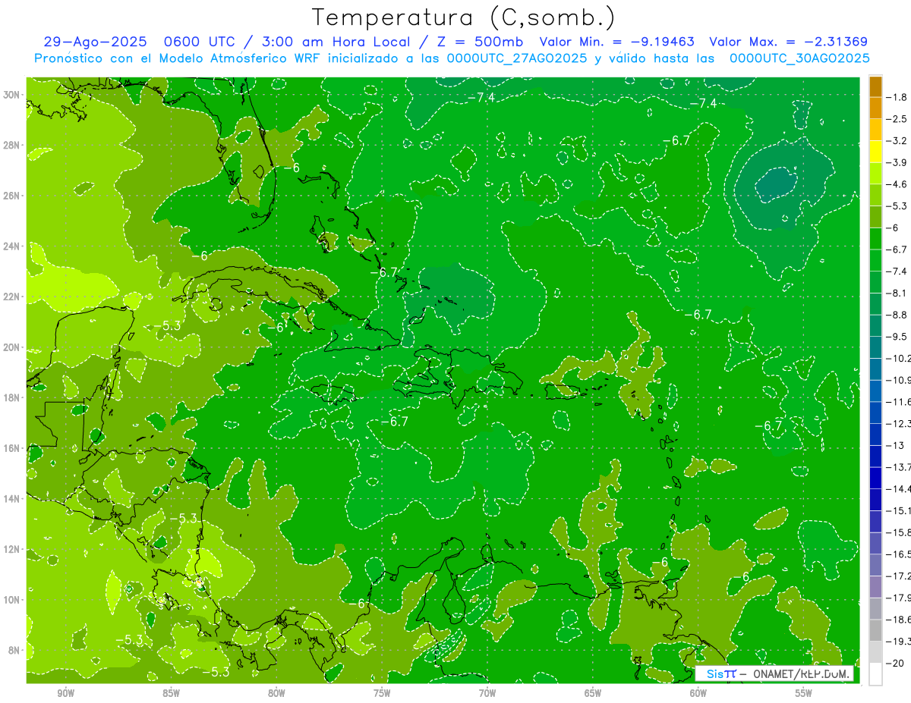Select the '29-Ago-2025' date text
This screenshot has height=703, width=911.
[x=95, y=42]
